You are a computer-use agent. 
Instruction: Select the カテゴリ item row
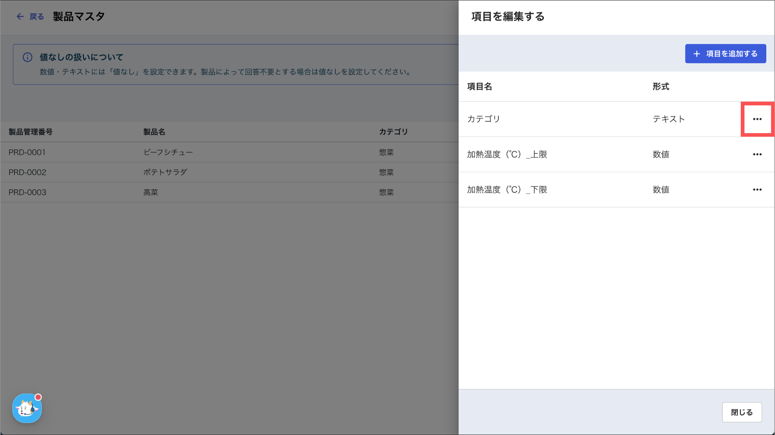pos(616,119)
